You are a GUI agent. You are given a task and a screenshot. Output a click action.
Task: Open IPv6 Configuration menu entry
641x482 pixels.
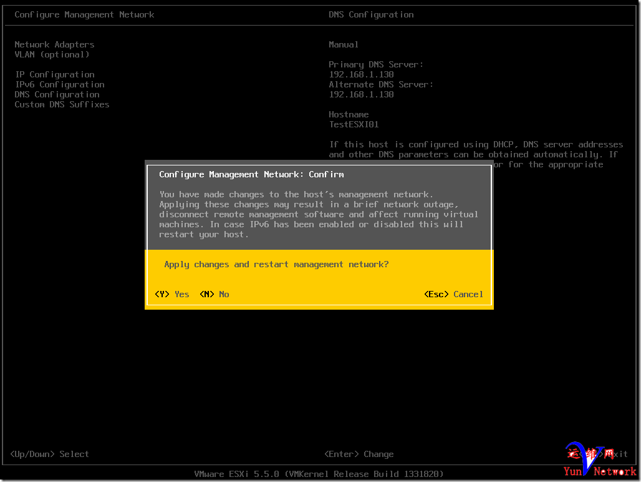click(x=60, y=85)
